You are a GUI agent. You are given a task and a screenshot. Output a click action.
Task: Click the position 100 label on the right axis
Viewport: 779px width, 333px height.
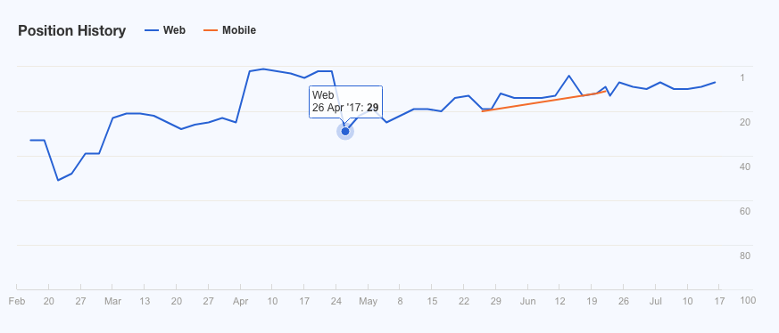coord(748,300)
